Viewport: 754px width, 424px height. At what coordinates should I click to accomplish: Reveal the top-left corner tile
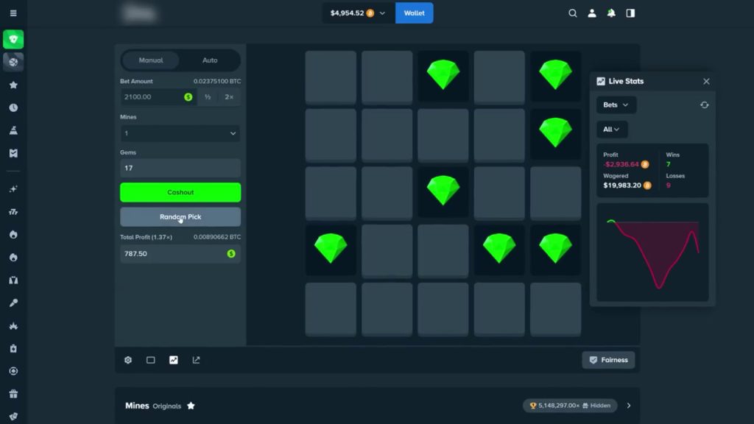click(x=331, y=77)
